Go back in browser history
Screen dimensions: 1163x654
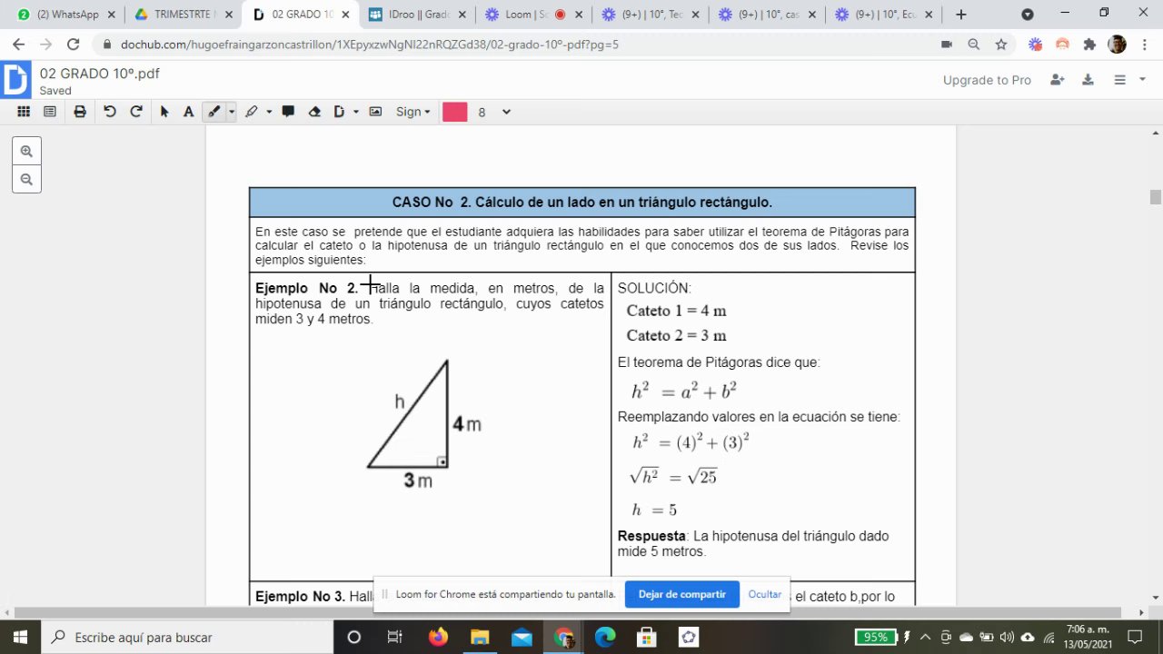(x=19, y=44)
